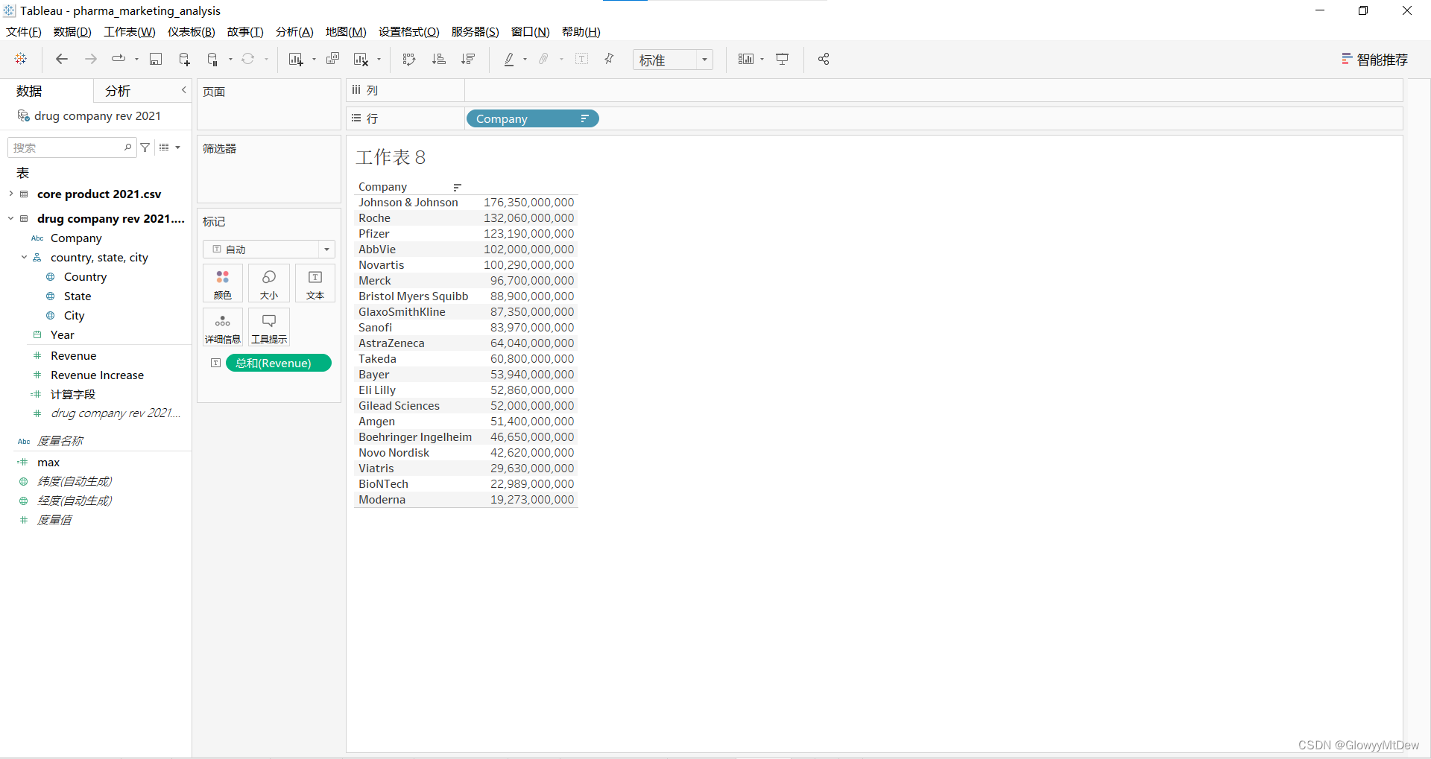Click the 总和(Revenue) pill in marks
1431x759 pixels.
[278, 363]
